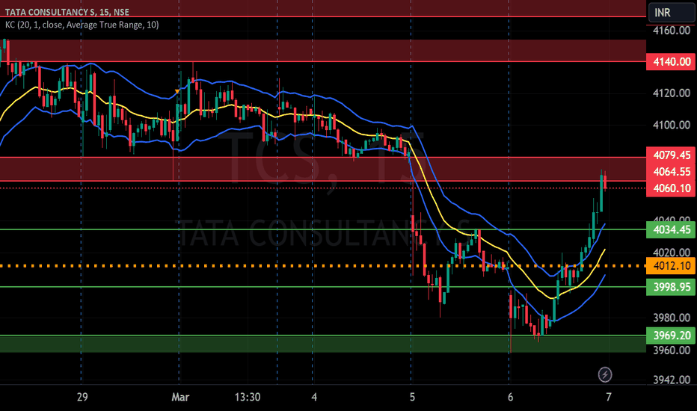Image resolution: width=697 pixels, height=411 pixels.
Task: Click the 4064.55 price label
Action: (672, 172)
